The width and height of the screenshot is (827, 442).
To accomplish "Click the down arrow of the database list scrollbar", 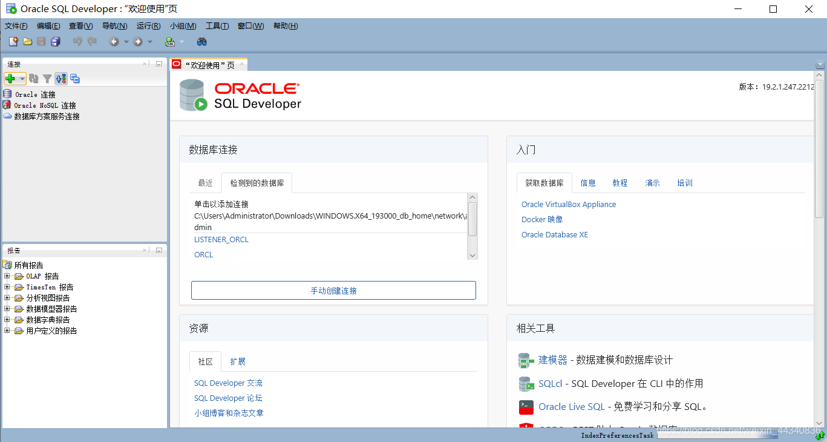I will pos(472,256).
